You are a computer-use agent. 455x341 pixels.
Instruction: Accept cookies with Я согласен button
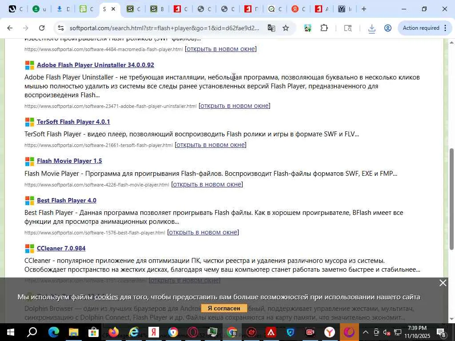(x=224, y=308)
